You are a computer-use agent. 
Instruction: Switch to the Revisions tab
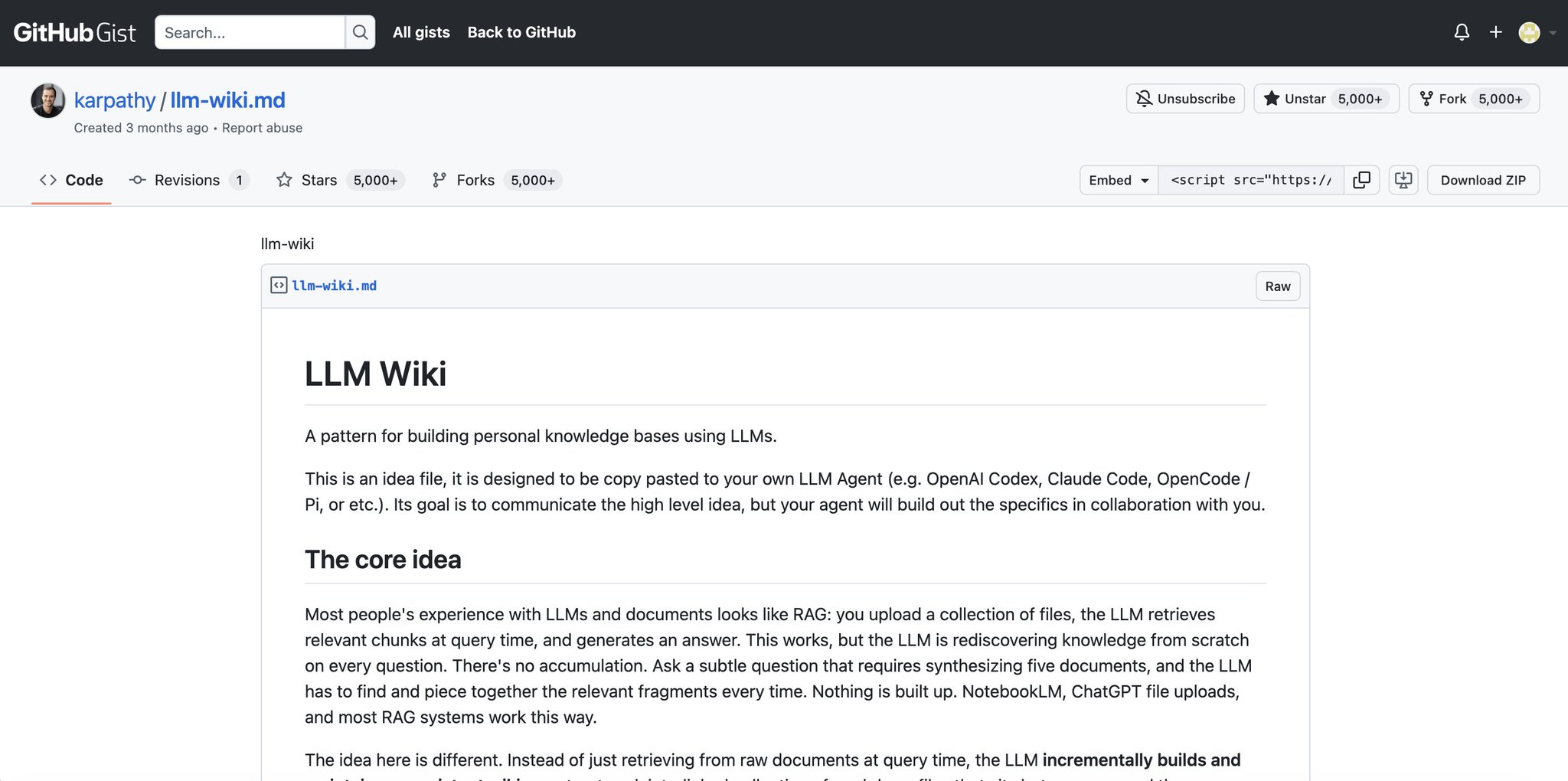pos(189,180)
